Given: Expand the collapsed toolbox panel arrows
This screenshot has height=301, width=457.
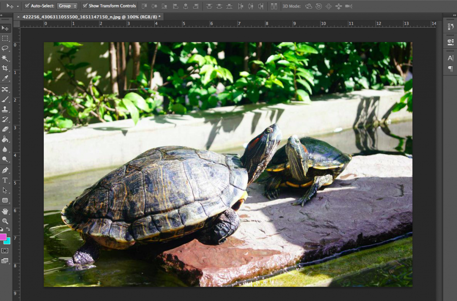Looking at the screenshot, I should pyautogui.click(x=1, y=15).
